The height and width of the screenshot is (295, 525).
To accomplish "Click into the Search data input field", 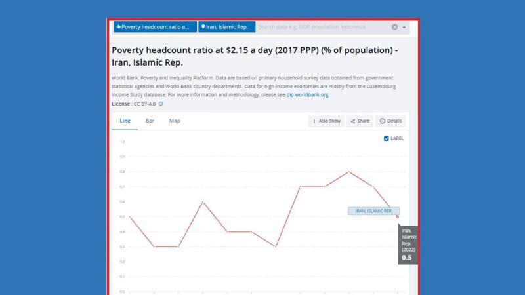I will [x=322, y=27].
